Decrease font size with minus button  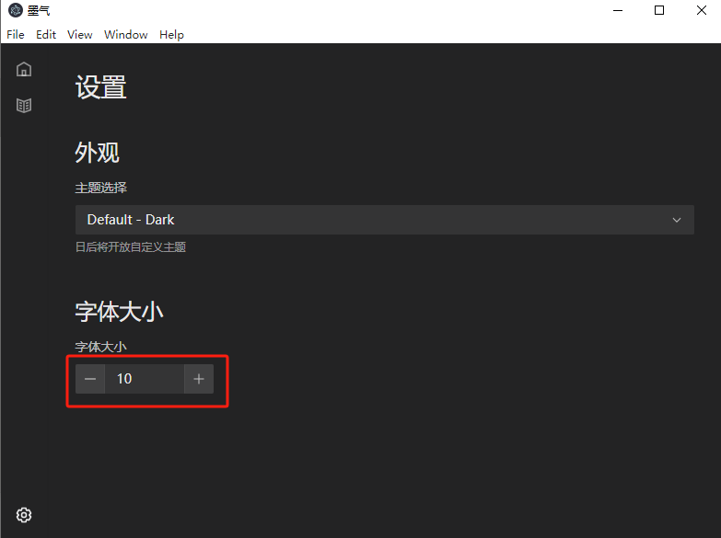(90, 379)
